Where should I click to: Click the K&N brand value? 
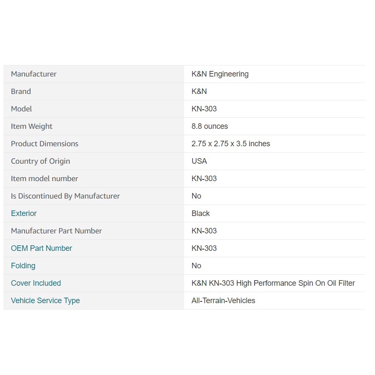[199, 91]
